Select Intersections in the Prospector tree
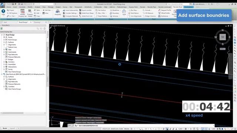This screenshot has height=133, width=237. (12, 67)
